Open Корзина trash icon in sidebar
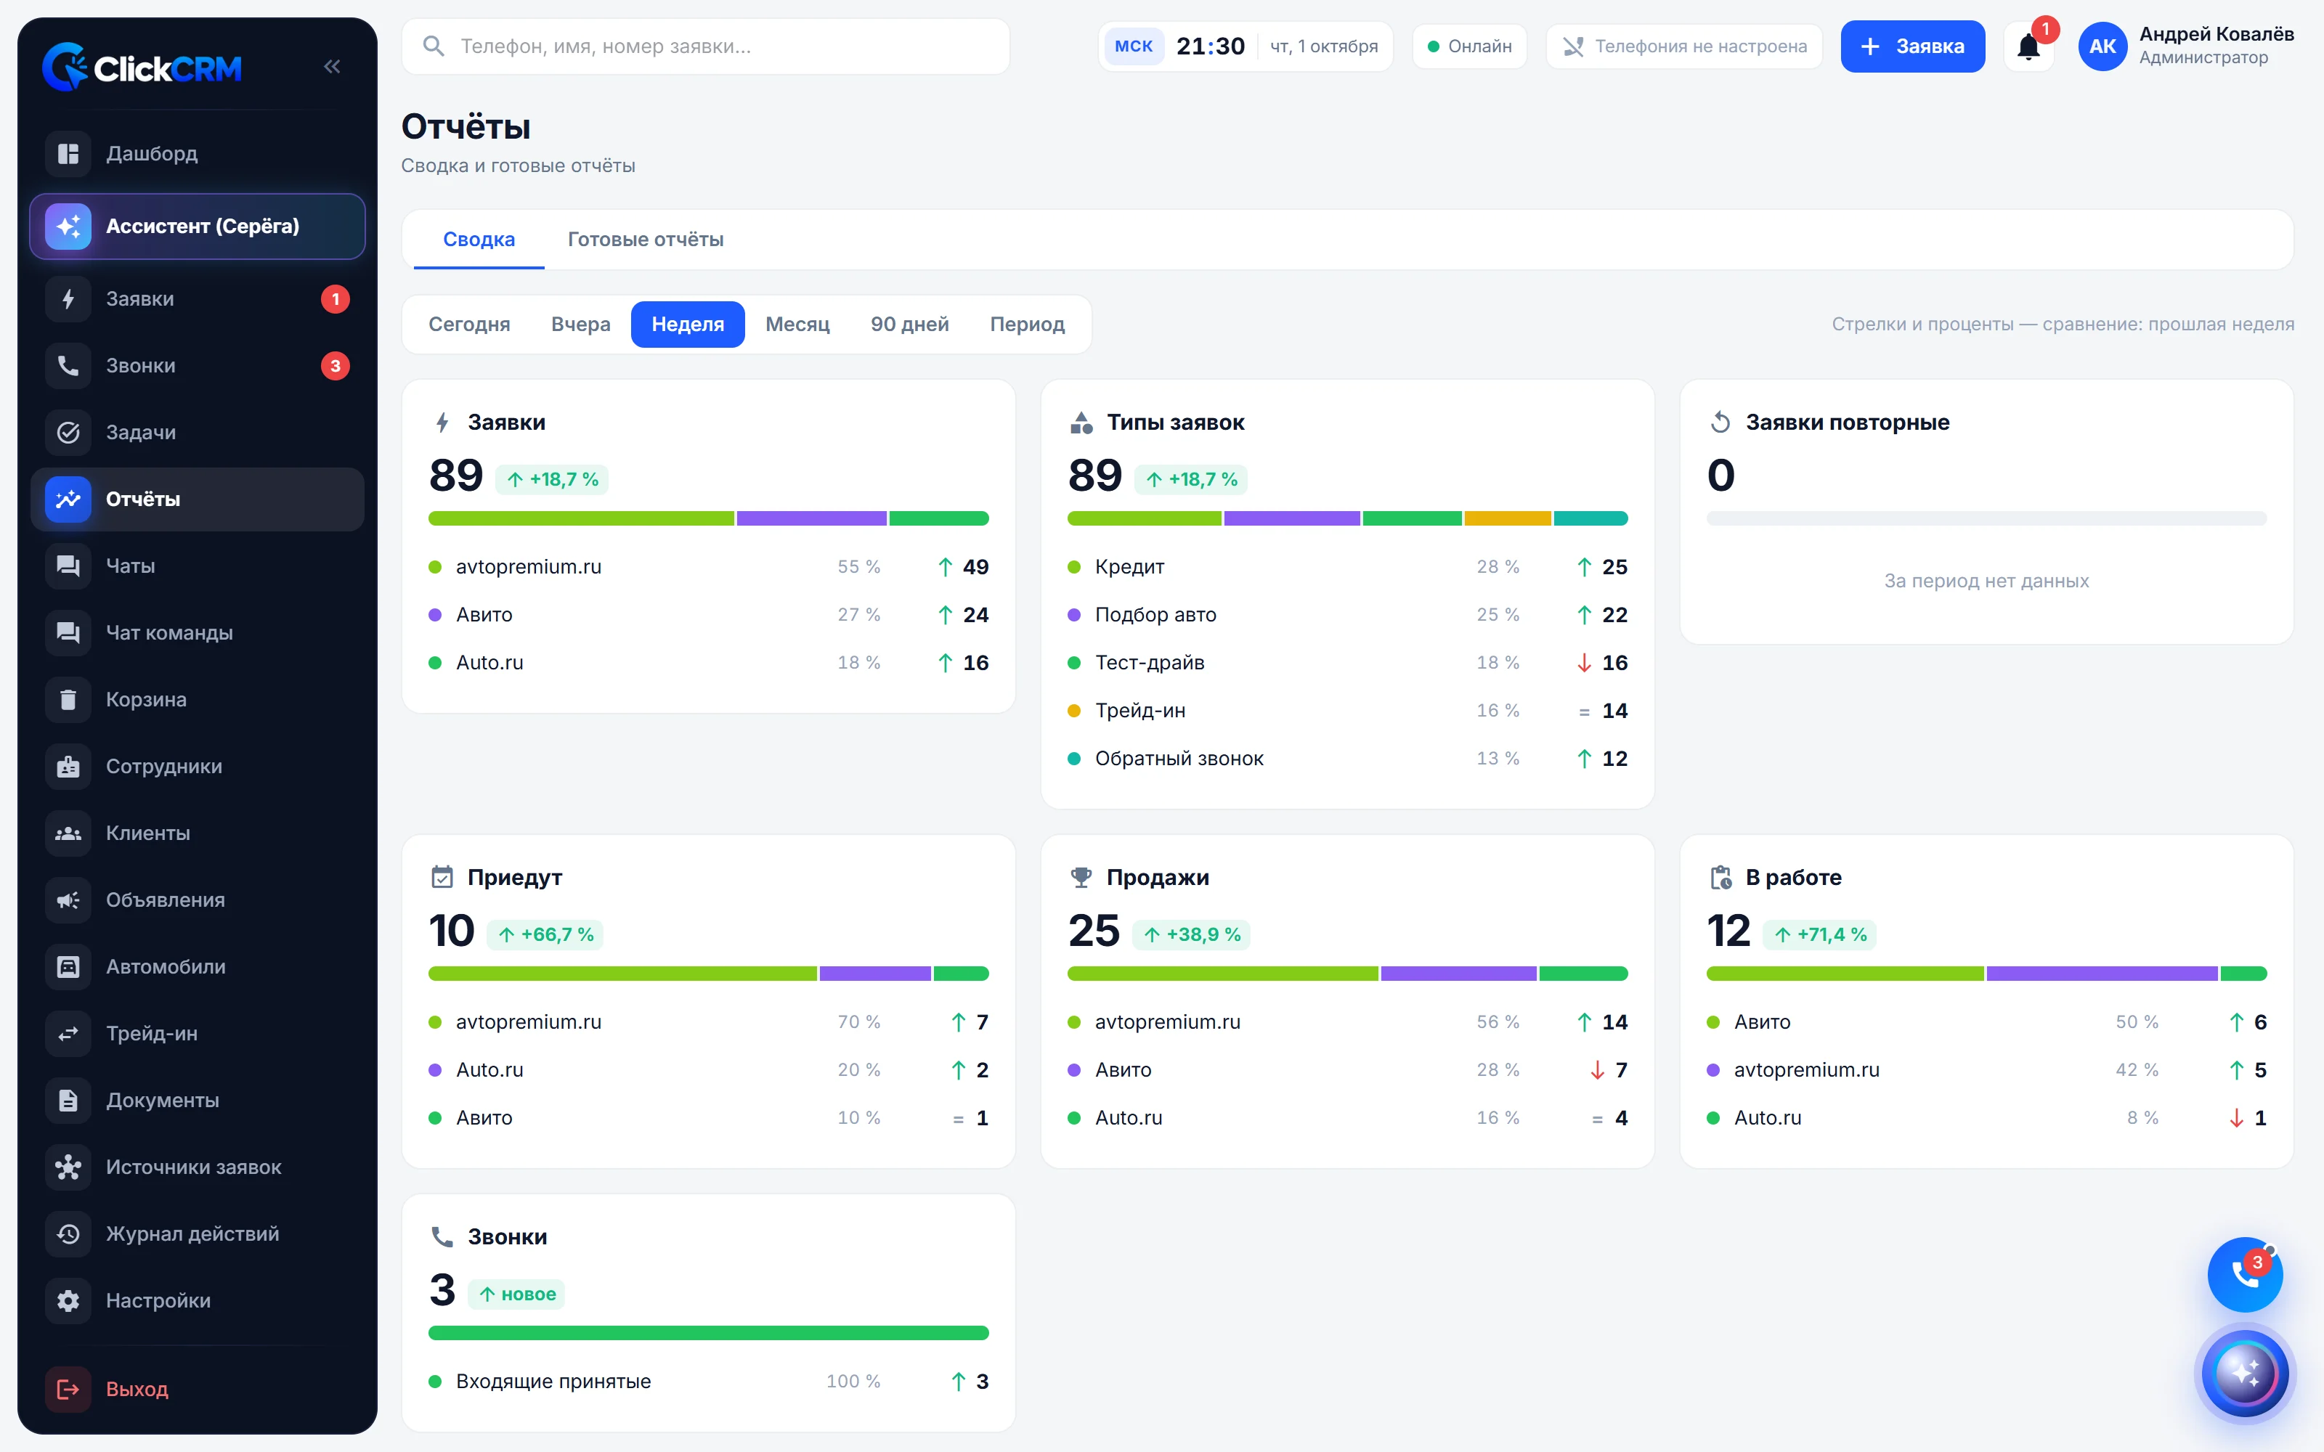Viewport: 2324px width, 1452px height. point(68,699)
